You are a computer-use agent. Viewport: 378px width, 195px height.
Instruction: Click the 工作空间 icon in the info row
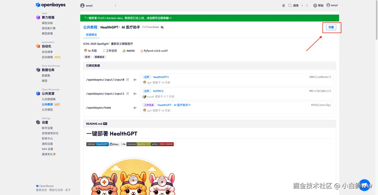tap(104, 51)
